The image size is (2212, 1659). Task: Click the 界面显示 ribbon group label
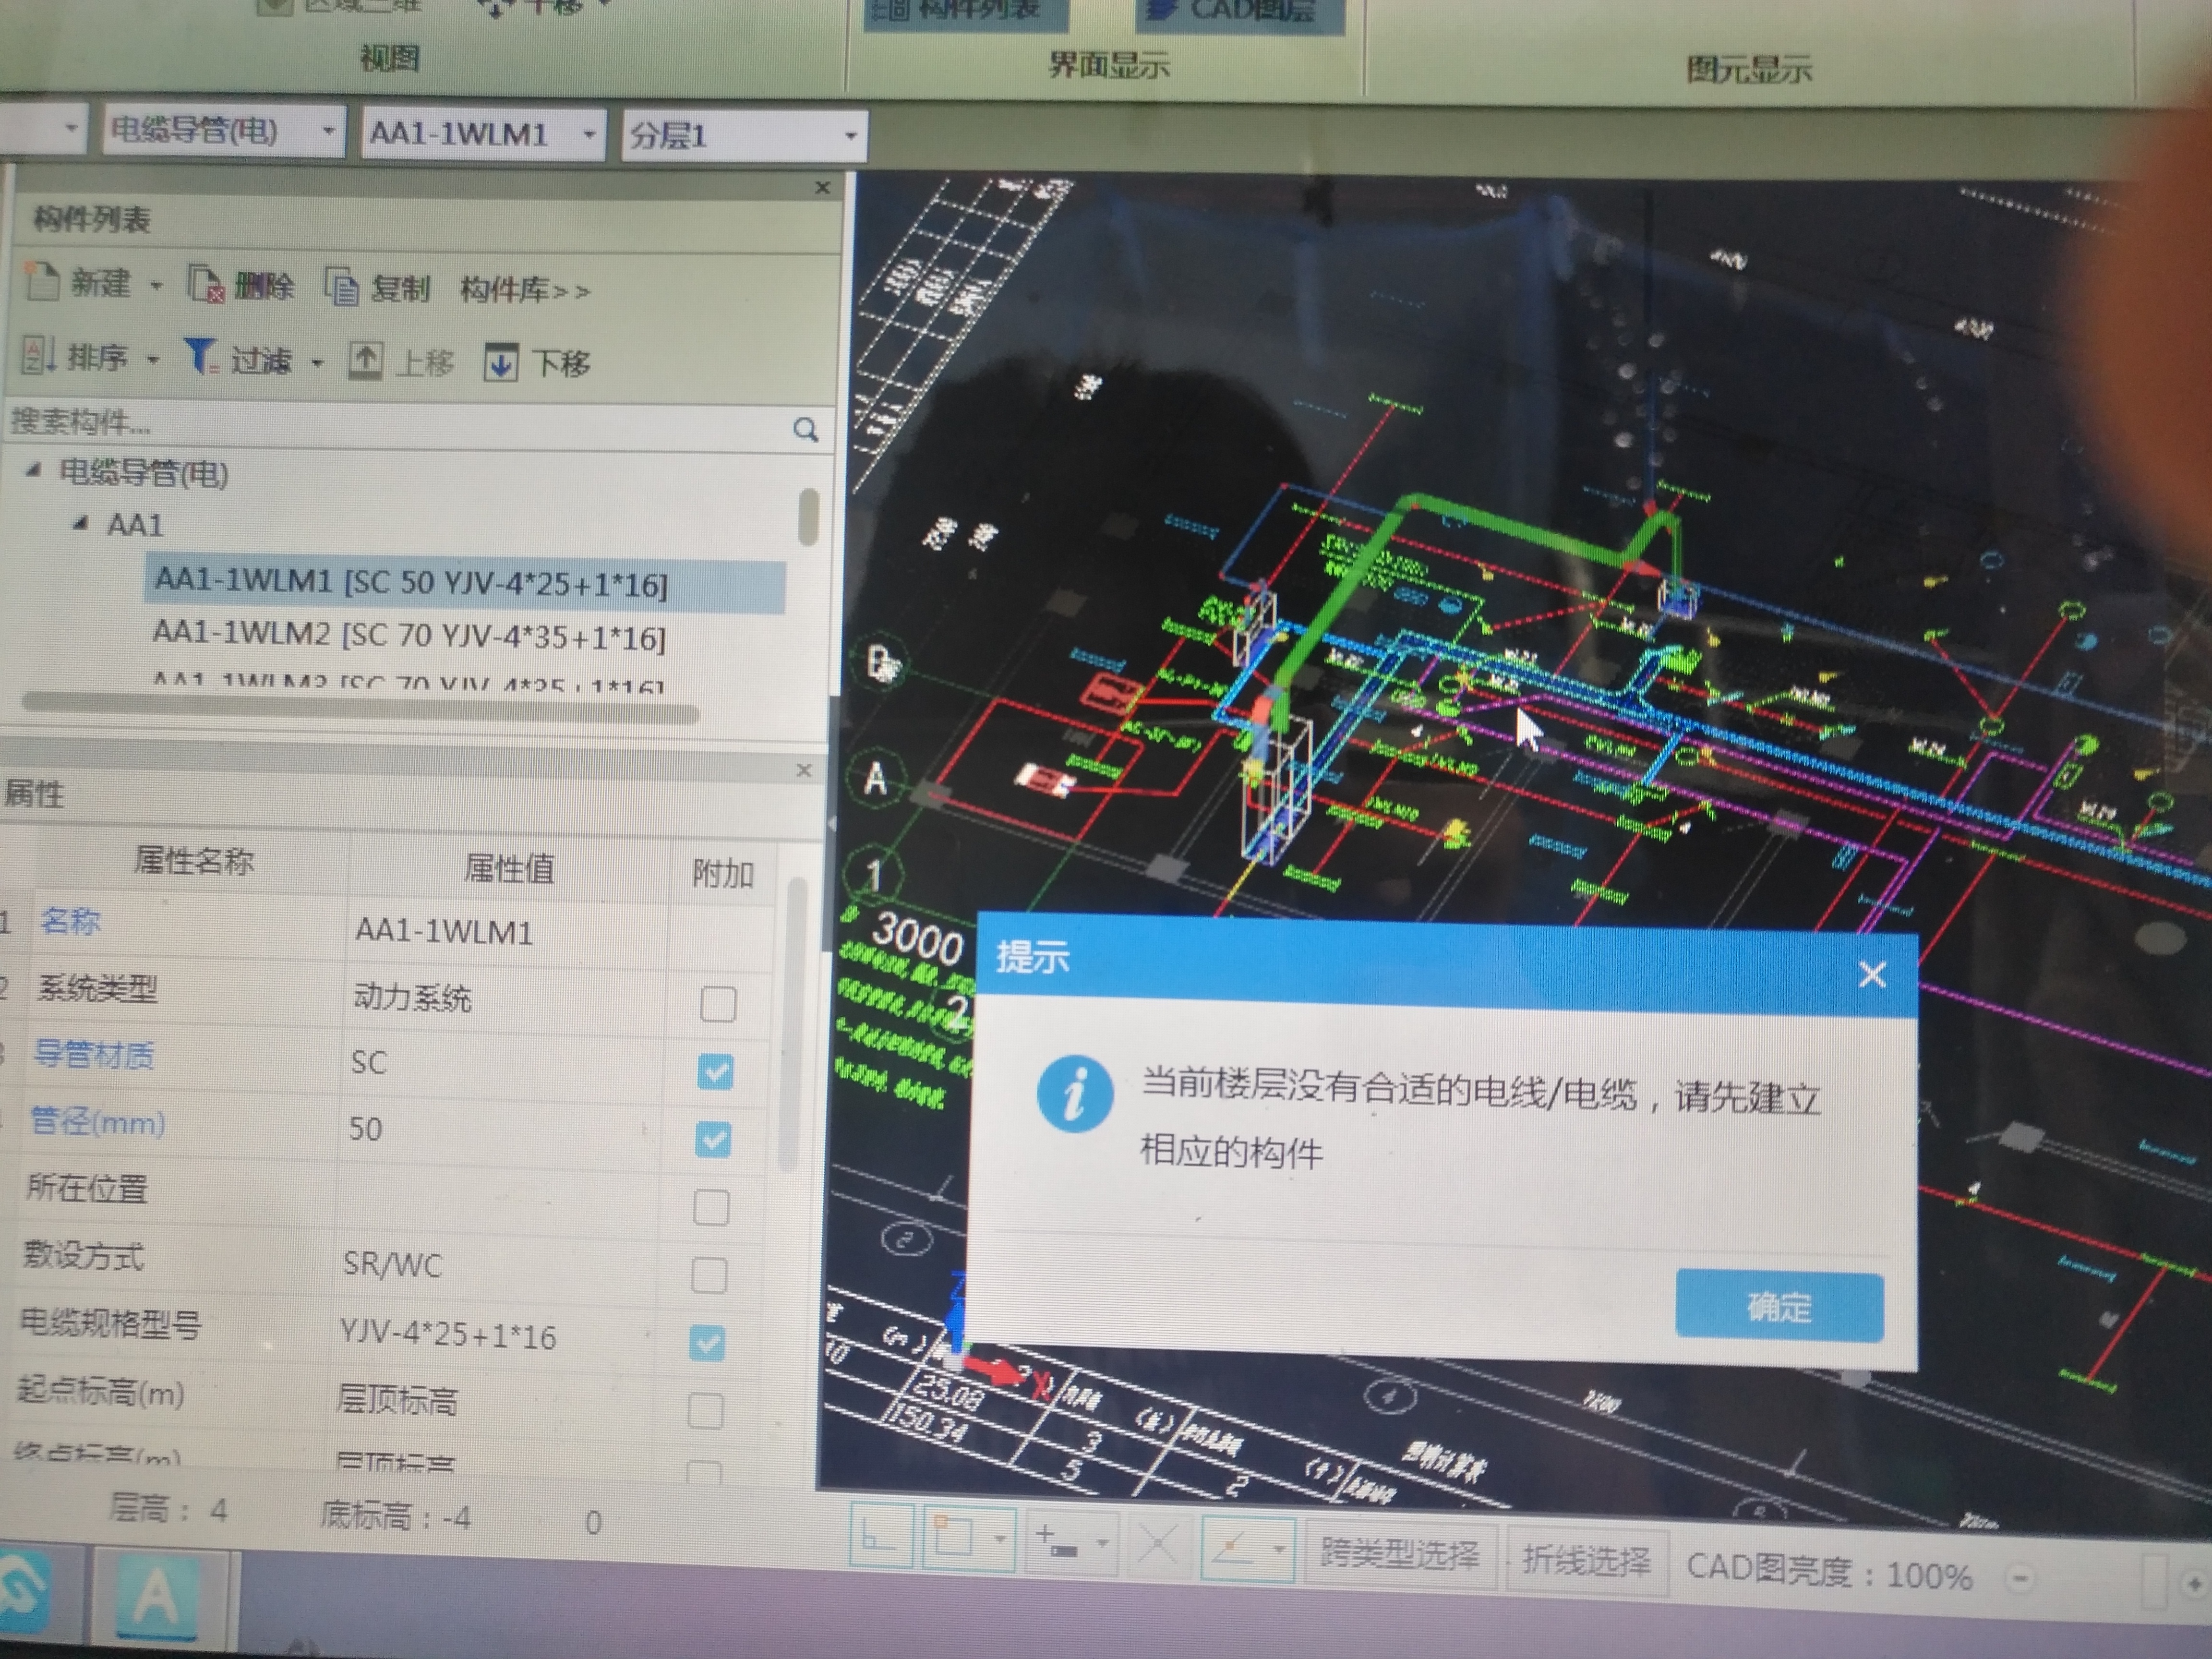coord(1108,65)
